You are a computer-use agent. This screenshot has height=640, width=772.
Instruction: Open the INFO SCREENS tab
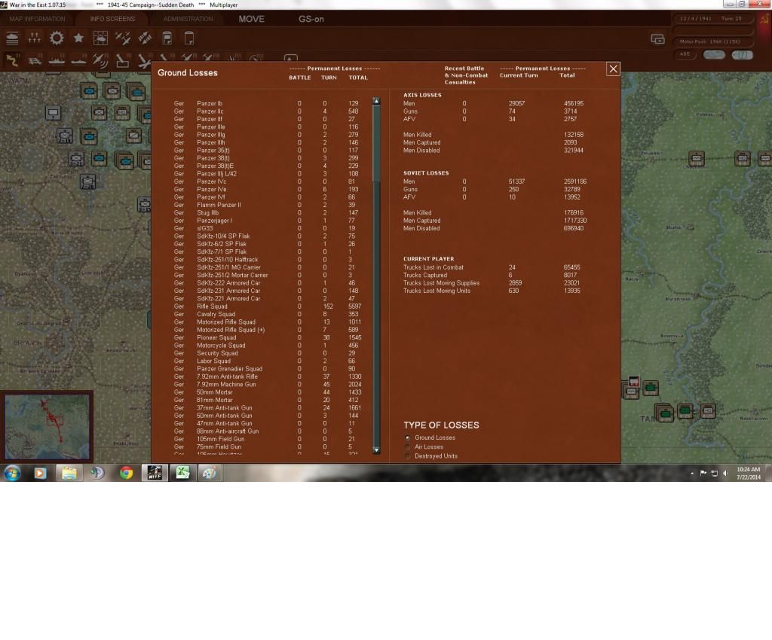[113, 19]
